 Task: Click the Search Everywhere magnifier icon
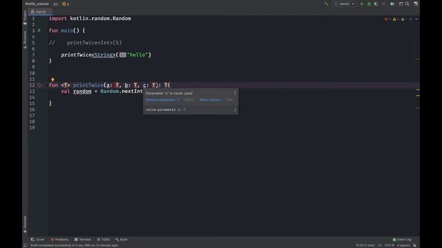(x=407, y=4)
